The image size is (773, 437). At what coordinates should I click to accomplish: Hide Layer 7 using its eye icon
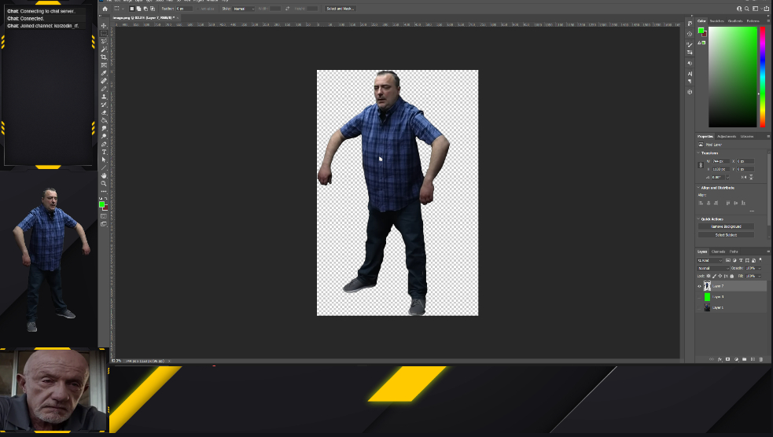pos(699,287)
